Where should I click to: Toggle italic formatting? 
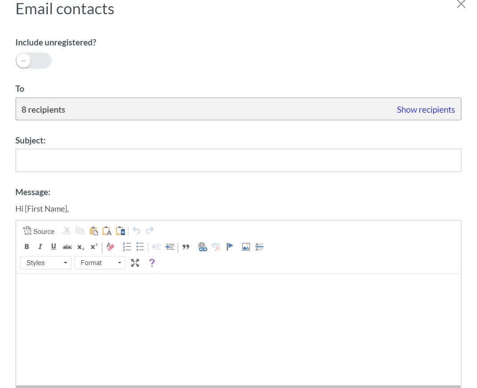pos(40,247)
